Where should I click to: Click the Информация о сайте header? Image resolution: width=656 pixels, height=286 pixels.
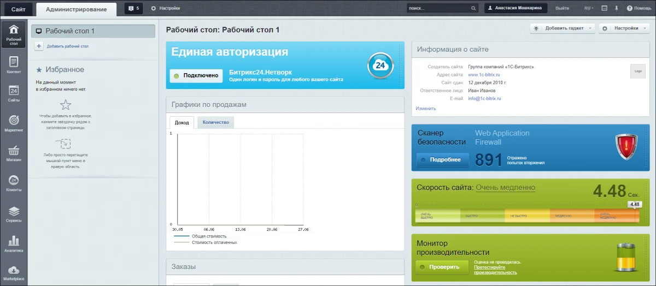click(x=530, y=49)
